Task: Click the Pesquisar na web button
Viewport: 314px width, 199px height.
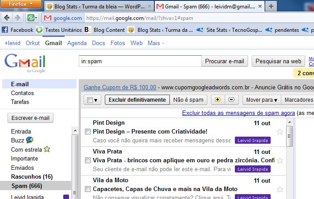Action: (x=278, y=61)
